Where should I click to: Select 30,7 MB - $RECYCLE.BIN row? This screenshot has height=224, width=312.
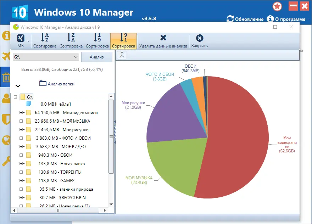(62, 198)
